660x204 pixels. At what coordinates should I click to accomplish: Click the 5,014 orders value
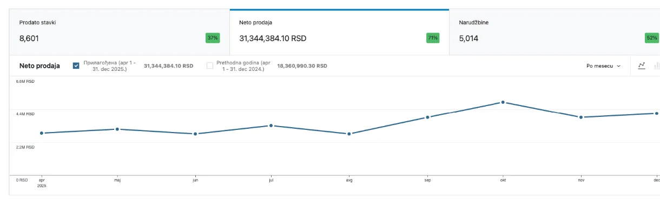(468, 38)
